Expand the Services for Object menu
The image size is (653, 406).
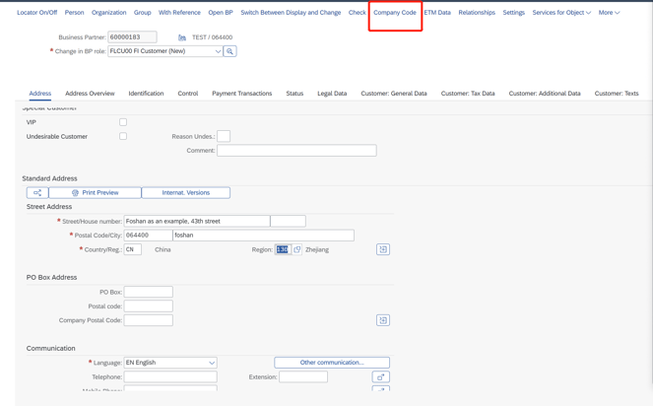[561, 13]
